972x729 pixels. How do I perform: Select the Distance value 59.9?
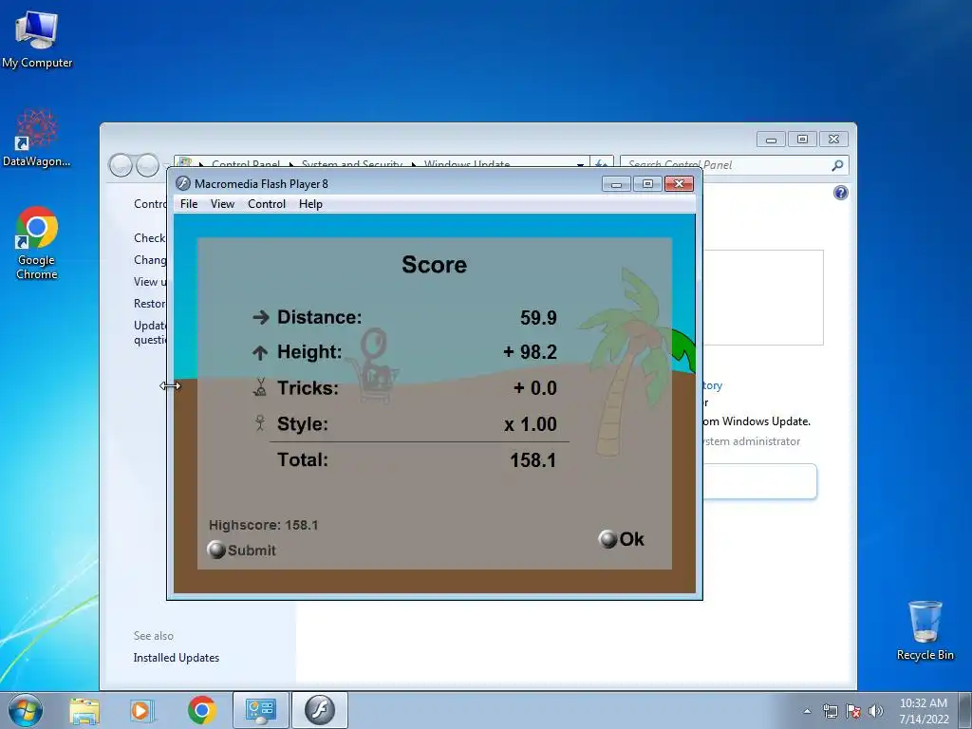(x=538, y=318)
